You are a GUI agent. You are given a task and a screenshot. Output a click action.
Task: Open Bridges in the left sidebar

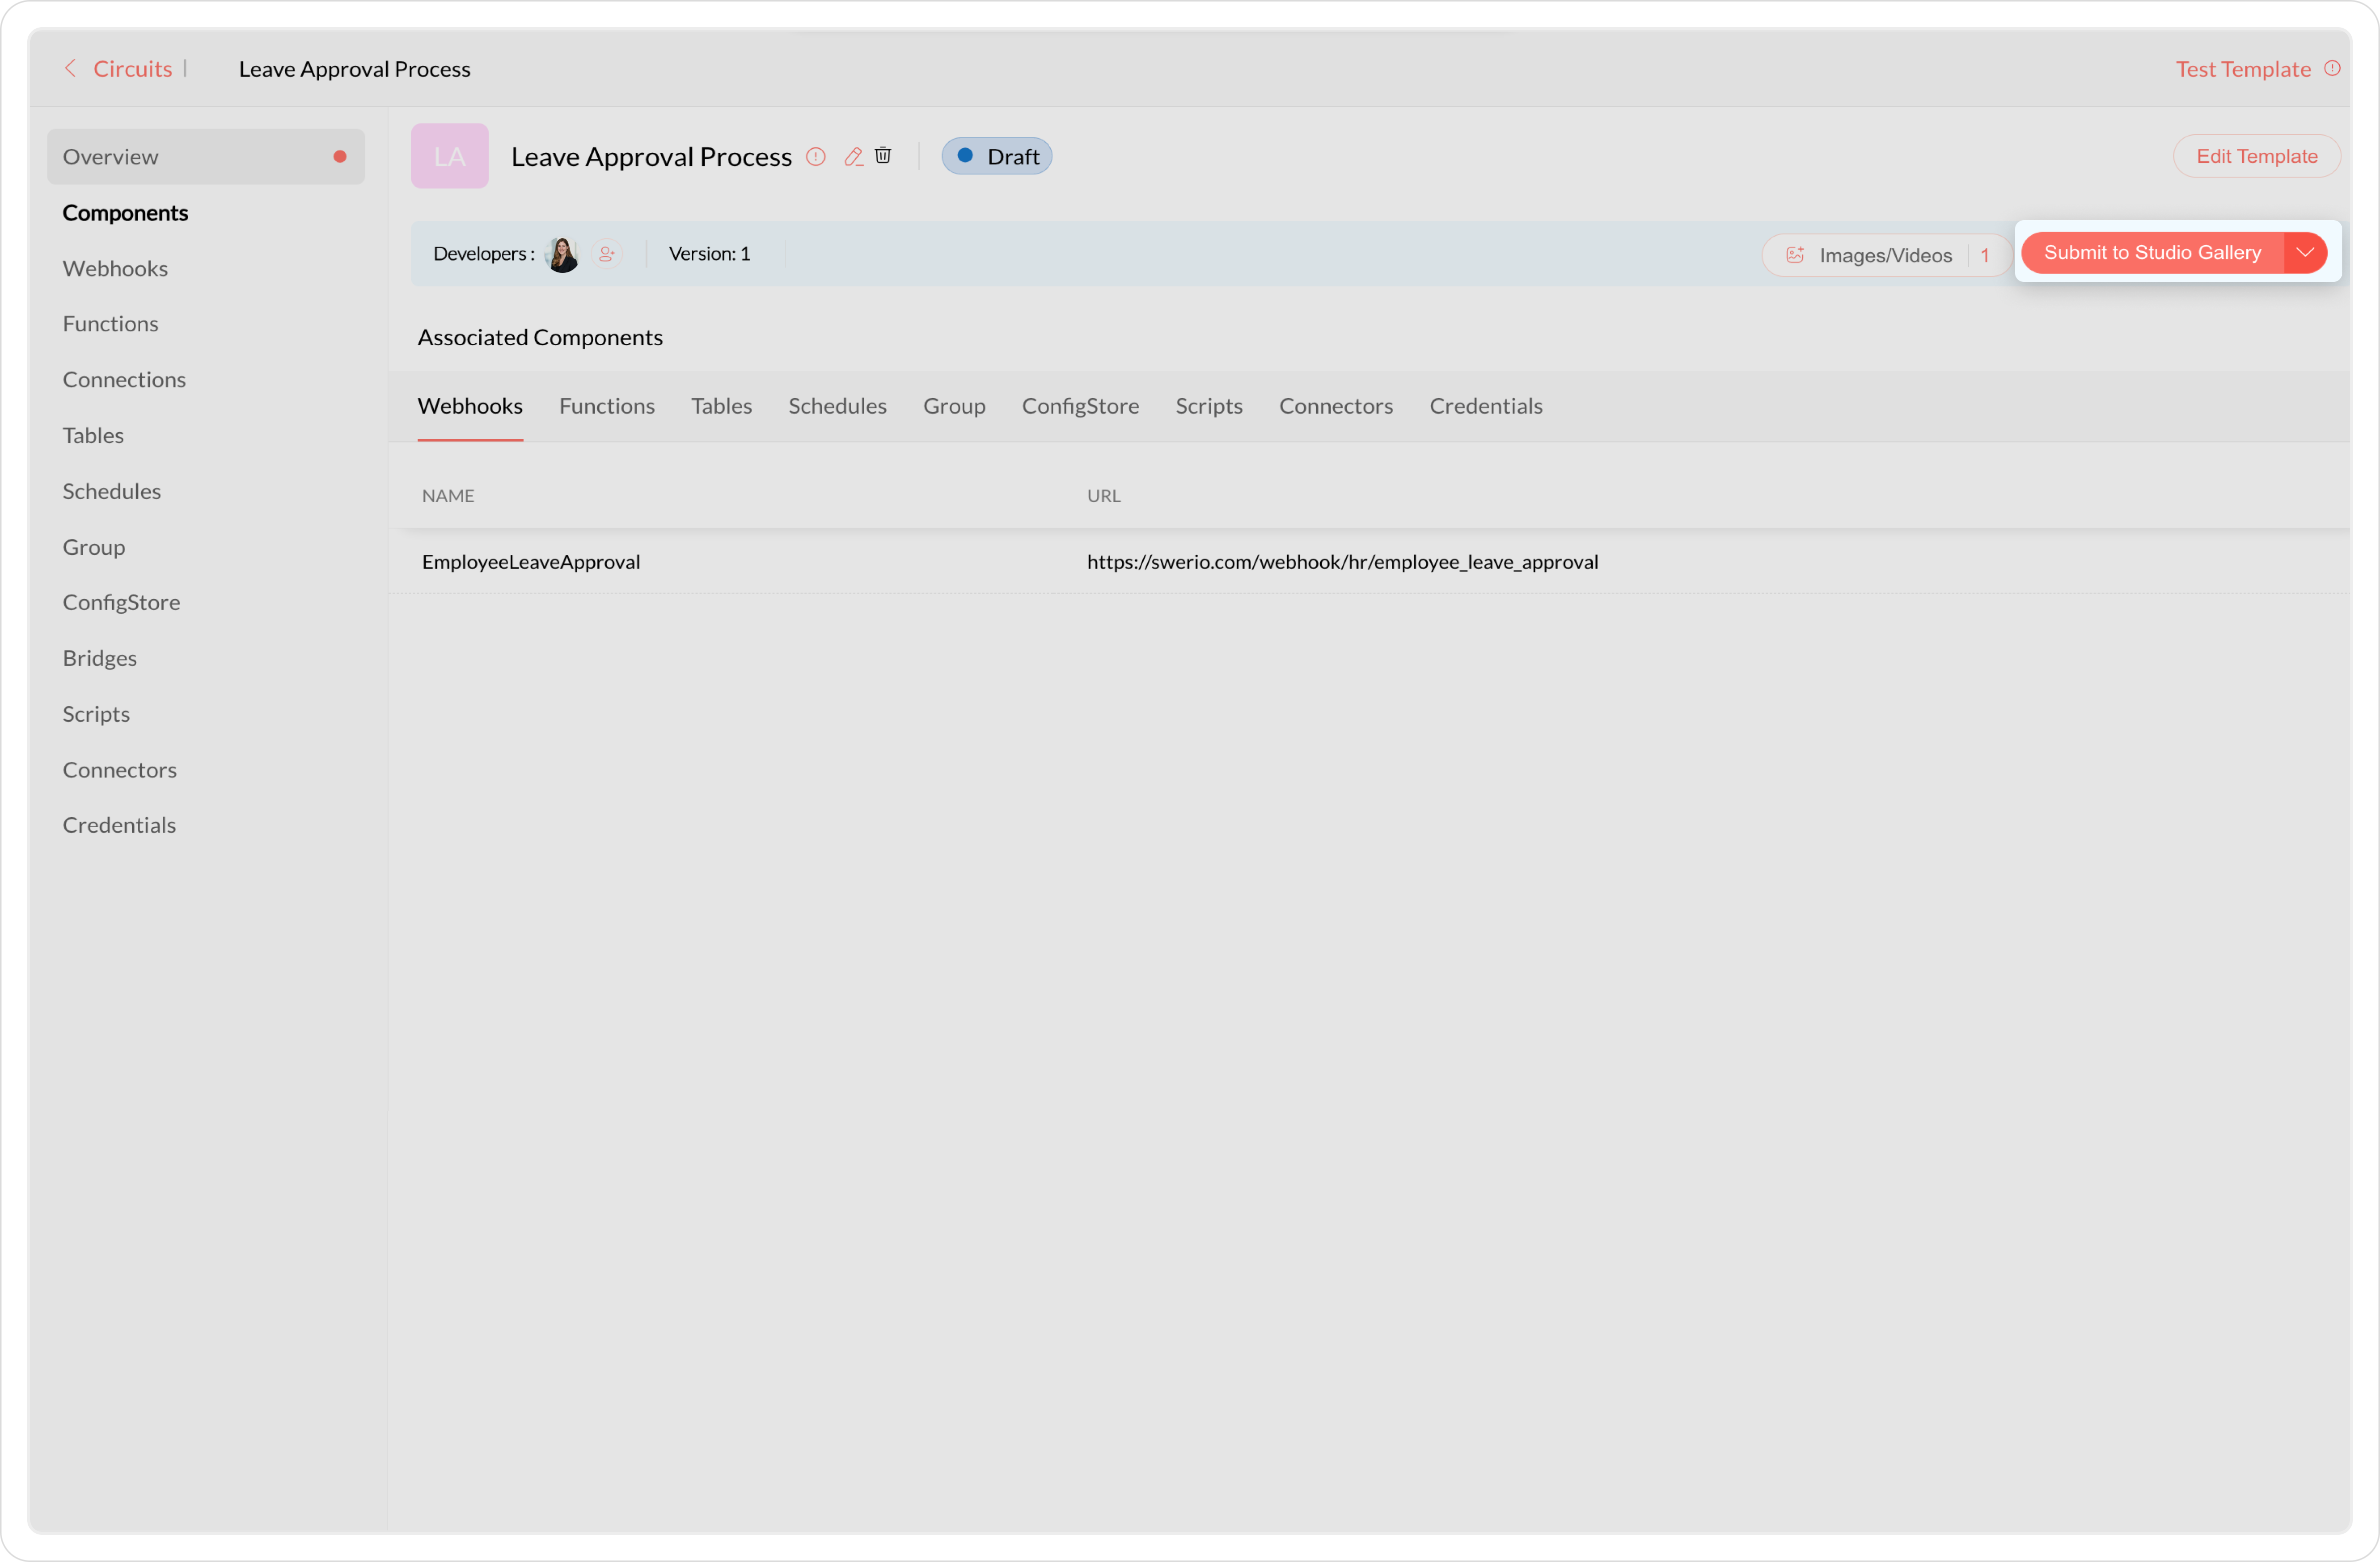(x=99, y=657)
